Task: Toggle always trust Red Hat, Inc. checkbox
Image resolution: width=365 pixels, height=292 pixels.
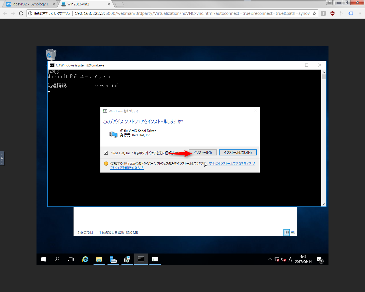Action: 106,153
